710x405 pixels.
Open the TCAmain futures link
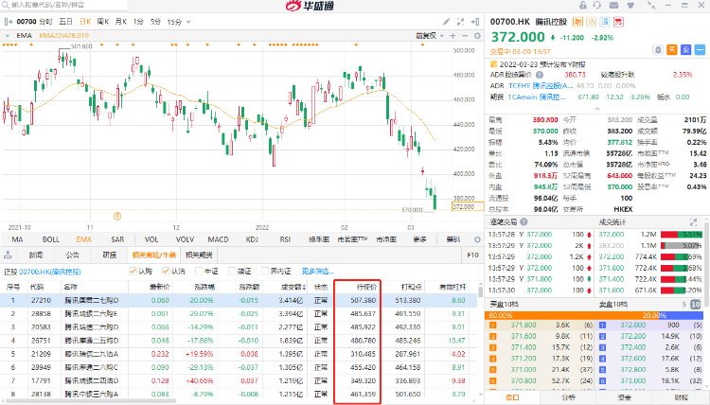(x=537, y=97)
